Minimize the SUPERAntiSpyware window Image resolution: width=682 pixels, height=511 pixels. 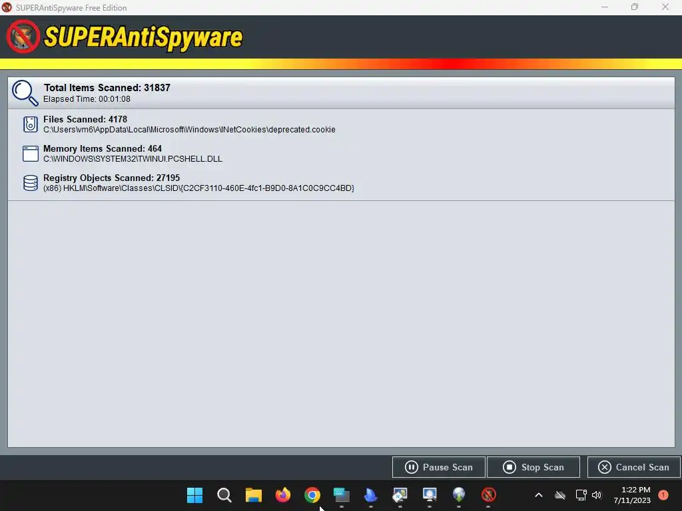tap(605, 7)
